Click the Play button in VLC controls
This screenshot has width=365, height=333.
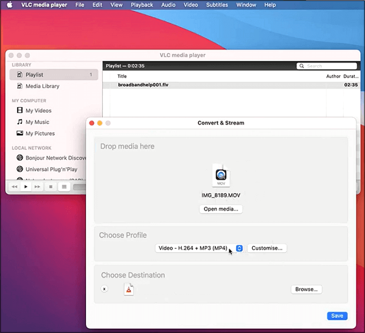[26, 186]
